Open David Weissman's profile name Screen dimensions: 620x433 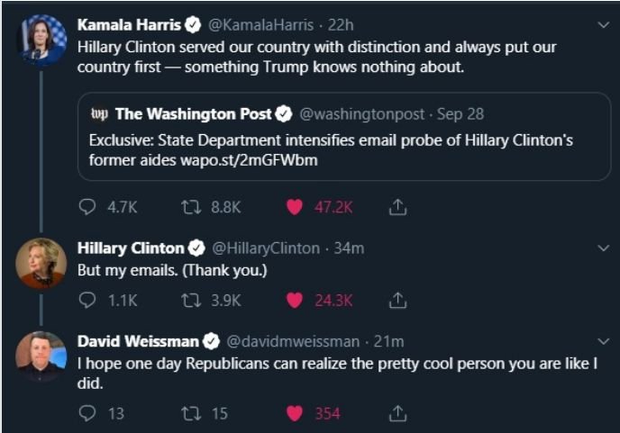click(138, 342)
